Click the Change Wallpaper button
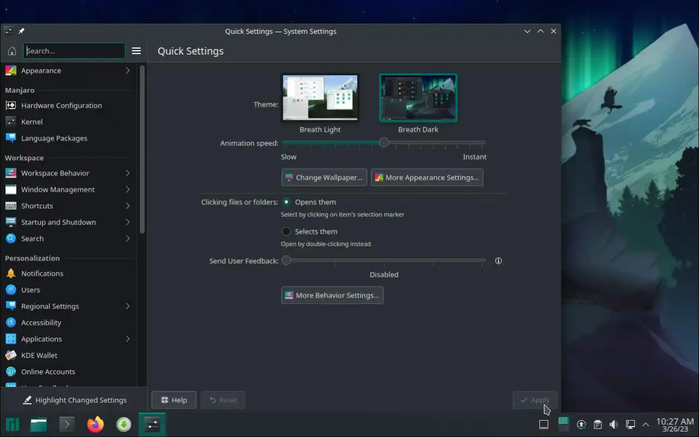 (324, 178)
